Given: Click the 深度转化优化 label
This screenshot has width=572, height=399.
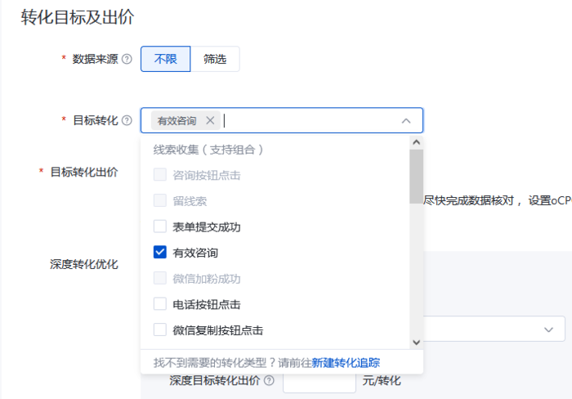Looking at the screenshot, I should point(84,264).
